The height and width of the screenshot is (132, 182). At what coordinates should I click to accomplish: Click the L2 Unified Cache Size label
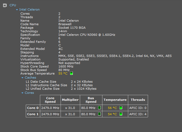coord(43,89)
